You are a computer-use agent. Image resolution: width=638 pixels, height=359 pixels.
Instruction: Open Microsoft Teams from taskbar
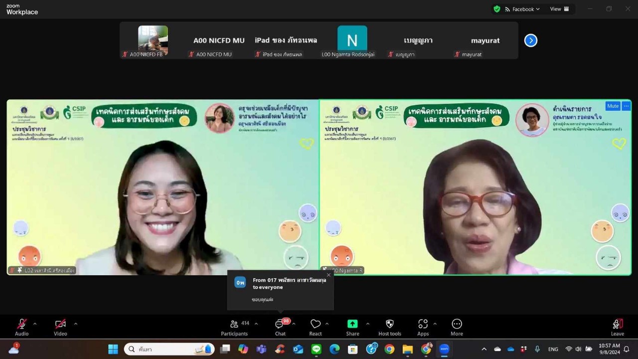[x=261, y=349]
